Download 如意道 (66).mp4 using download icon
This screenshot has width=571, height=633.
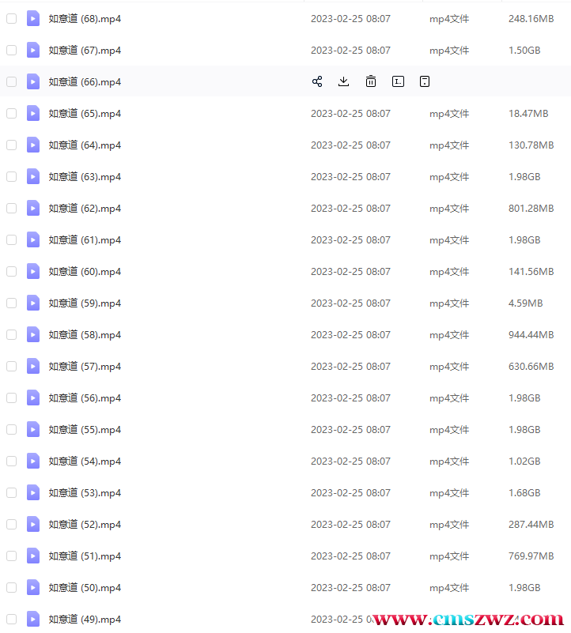[344, 81]
